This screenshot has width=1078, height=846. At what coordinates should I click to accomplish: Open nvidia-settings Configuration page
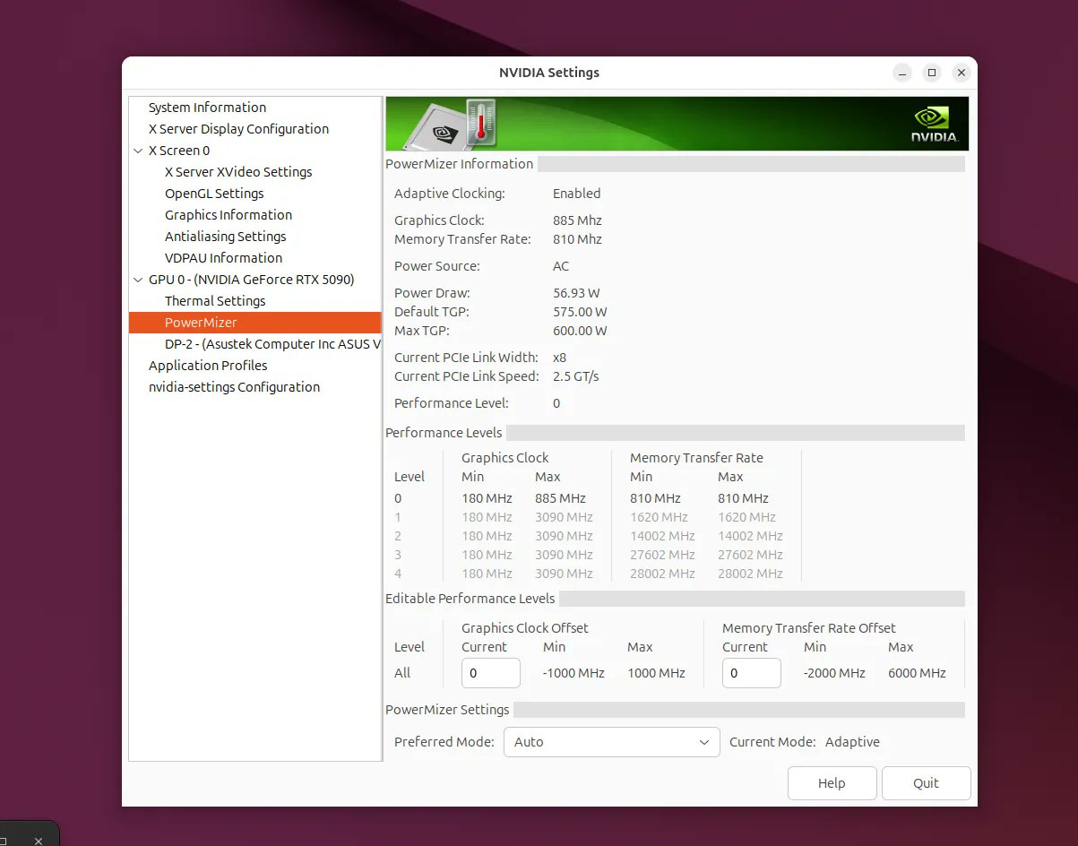click(234, 386)
